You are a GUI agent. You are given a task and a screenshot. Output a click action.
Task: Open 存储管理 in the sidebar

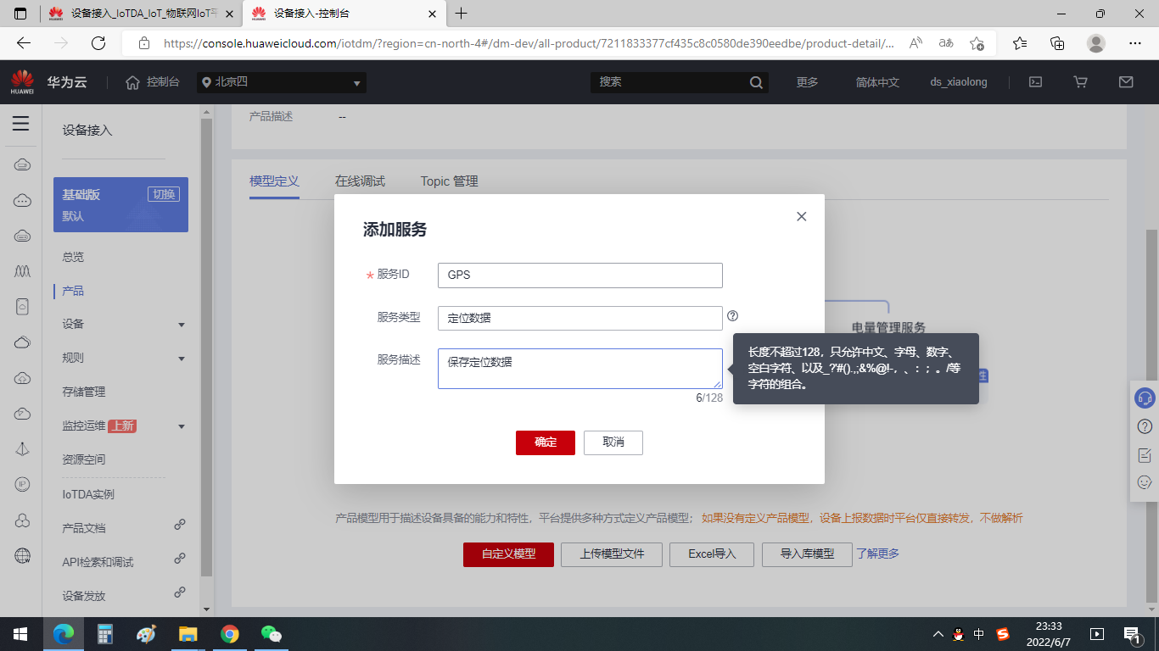tap(84, 392)
